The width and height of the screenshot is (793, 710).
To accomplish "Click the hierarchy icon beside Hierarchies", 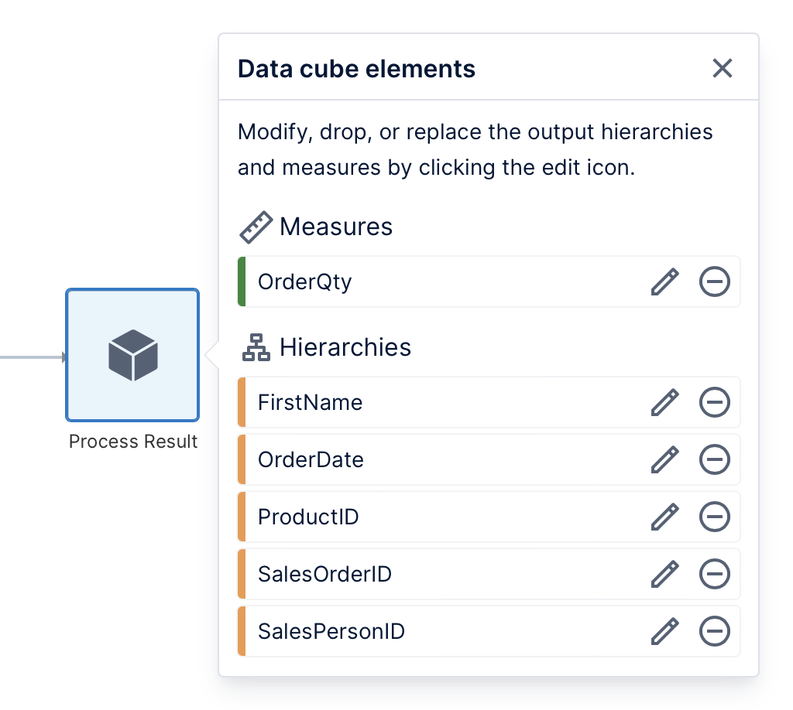I will point(255,347).
